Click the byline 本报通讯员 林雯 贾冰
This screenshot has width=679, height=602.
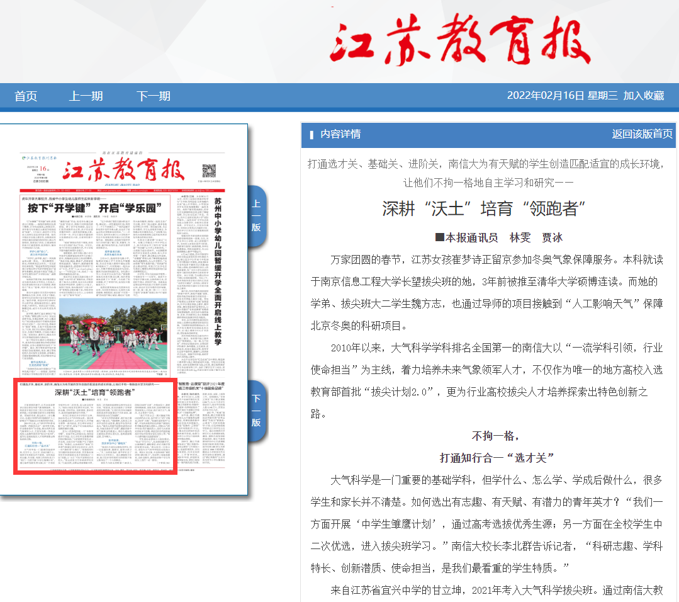pyautogui.click(x=499, y=237)
